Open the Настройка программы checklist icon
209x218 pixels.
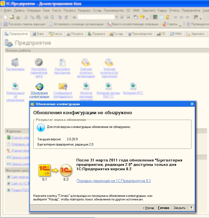click(x=62, y=62)
